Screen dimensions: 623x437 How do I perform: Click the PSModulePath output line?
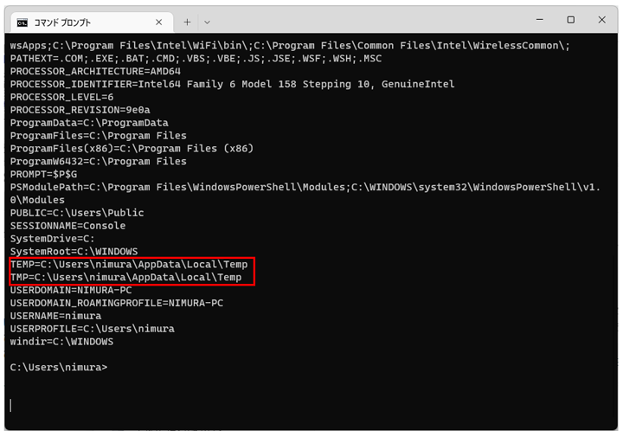tap(305, 193)
